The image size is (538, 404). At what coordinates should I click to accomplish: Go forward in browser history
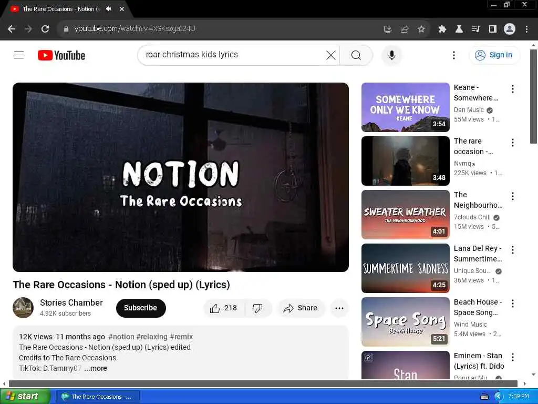pos(28,29)
